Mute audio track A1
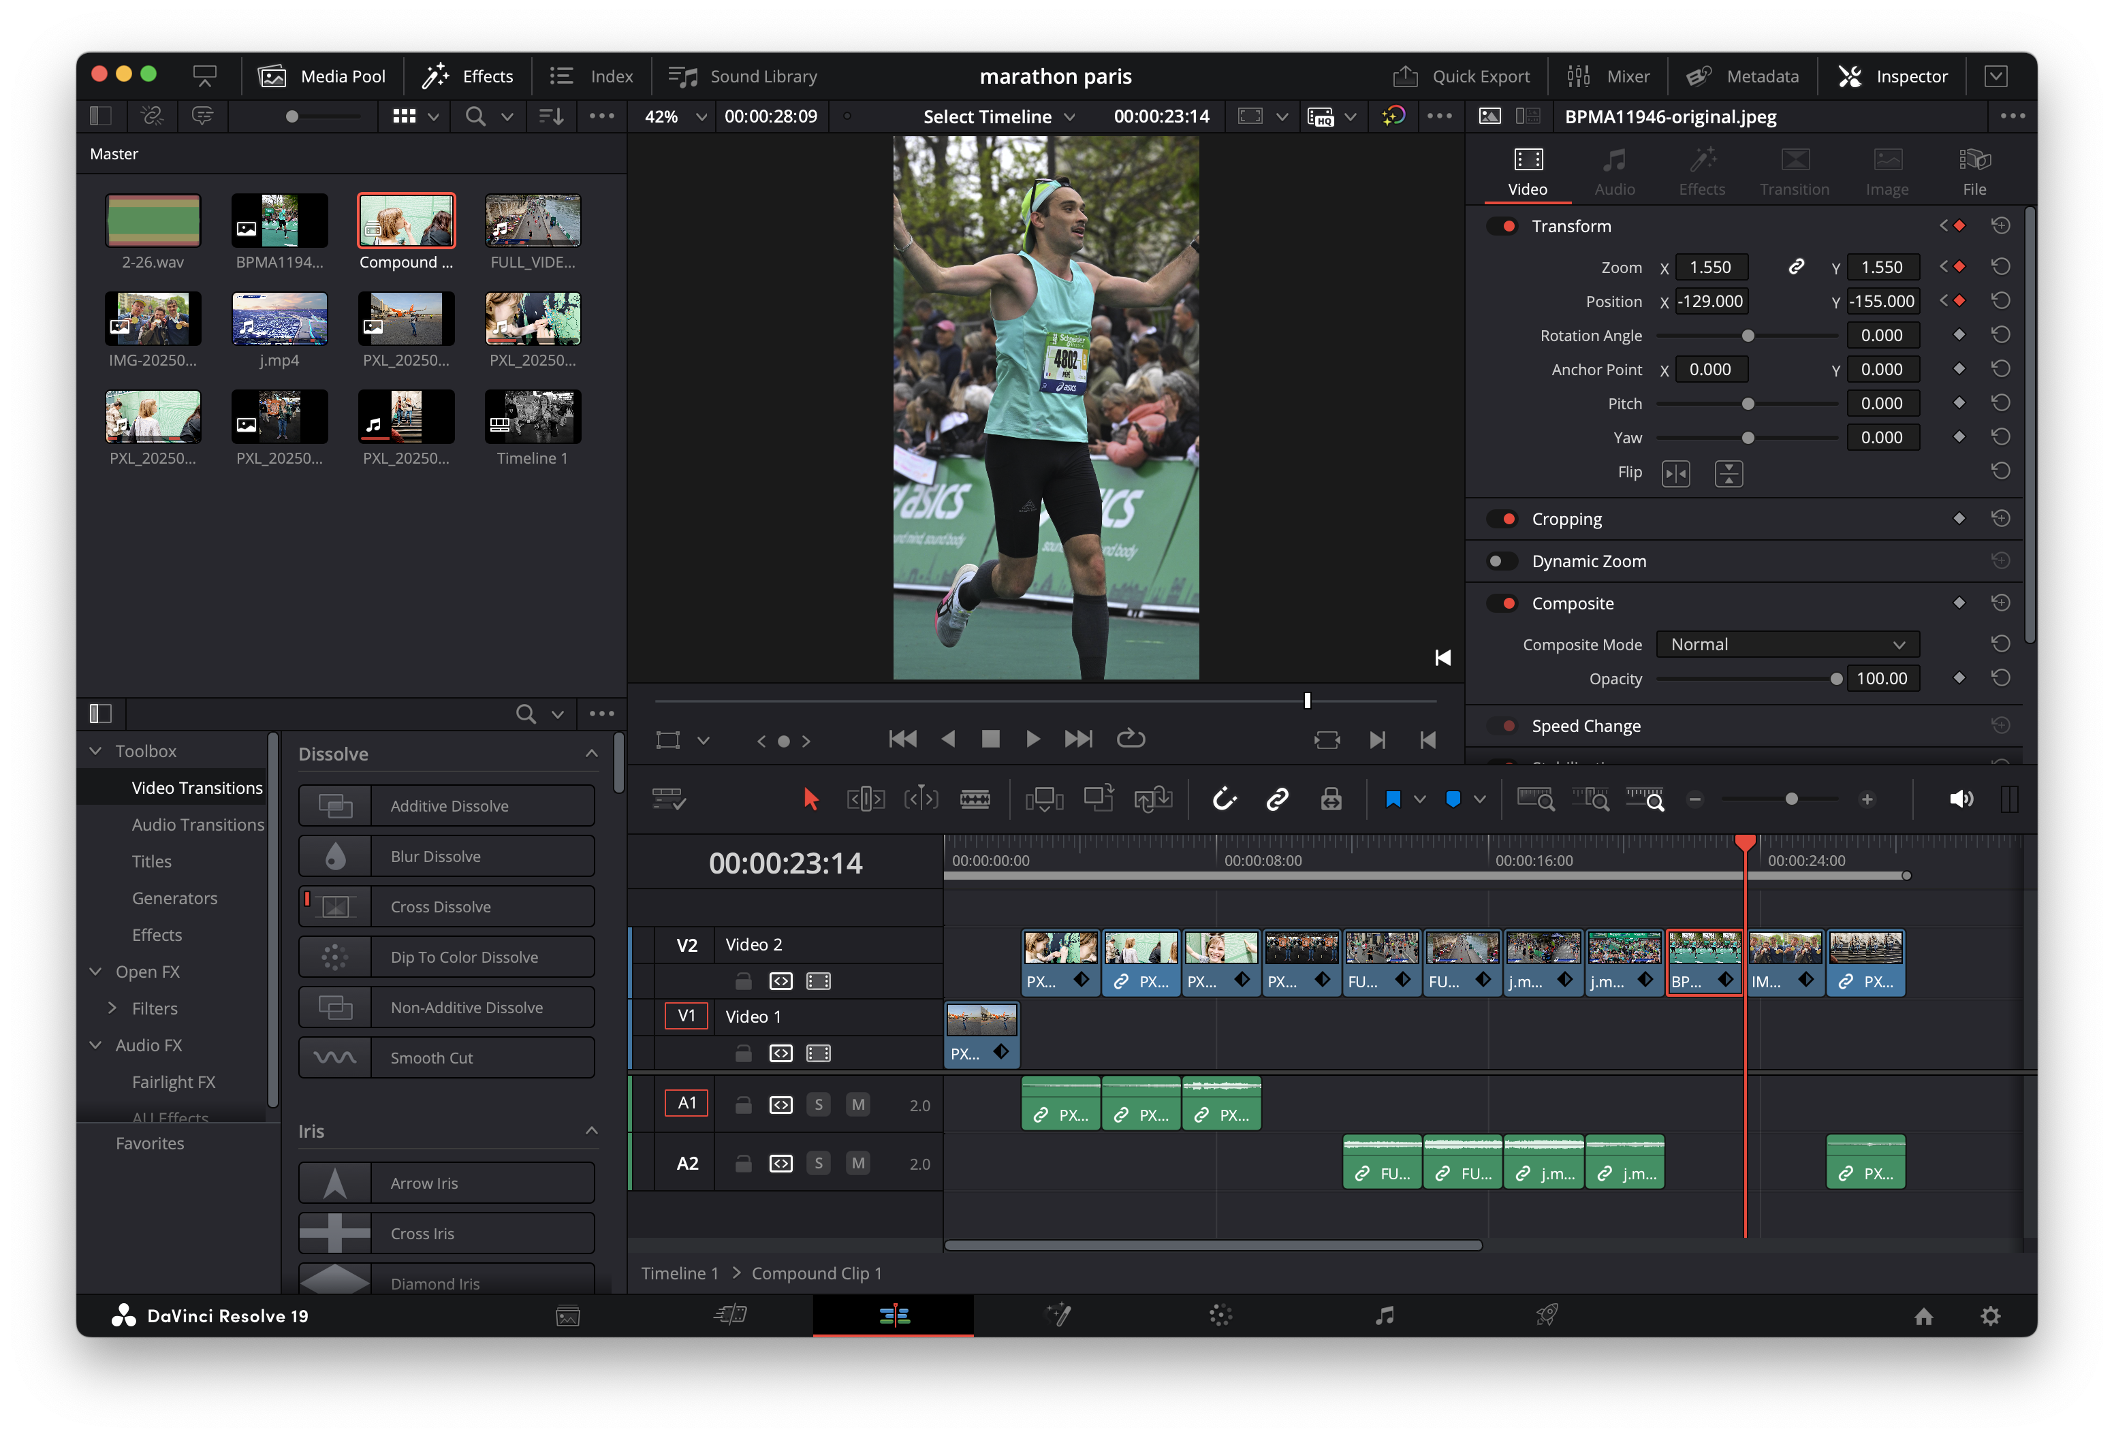The width and height of the screenshot is (2114, 1438). tap(857, 1104)
